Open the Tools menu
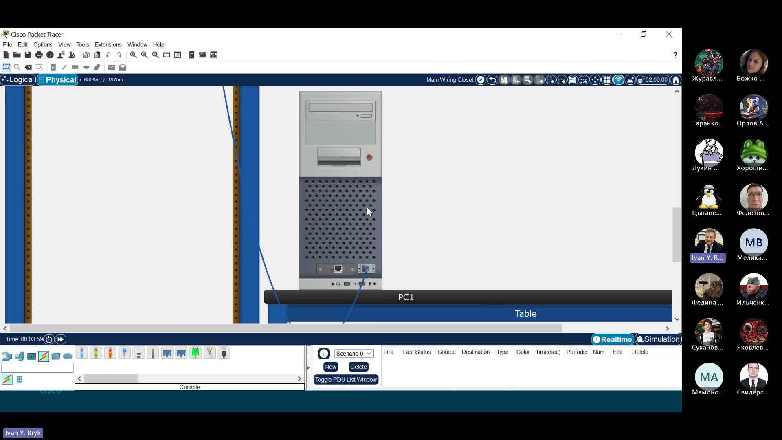 (82, 45)
